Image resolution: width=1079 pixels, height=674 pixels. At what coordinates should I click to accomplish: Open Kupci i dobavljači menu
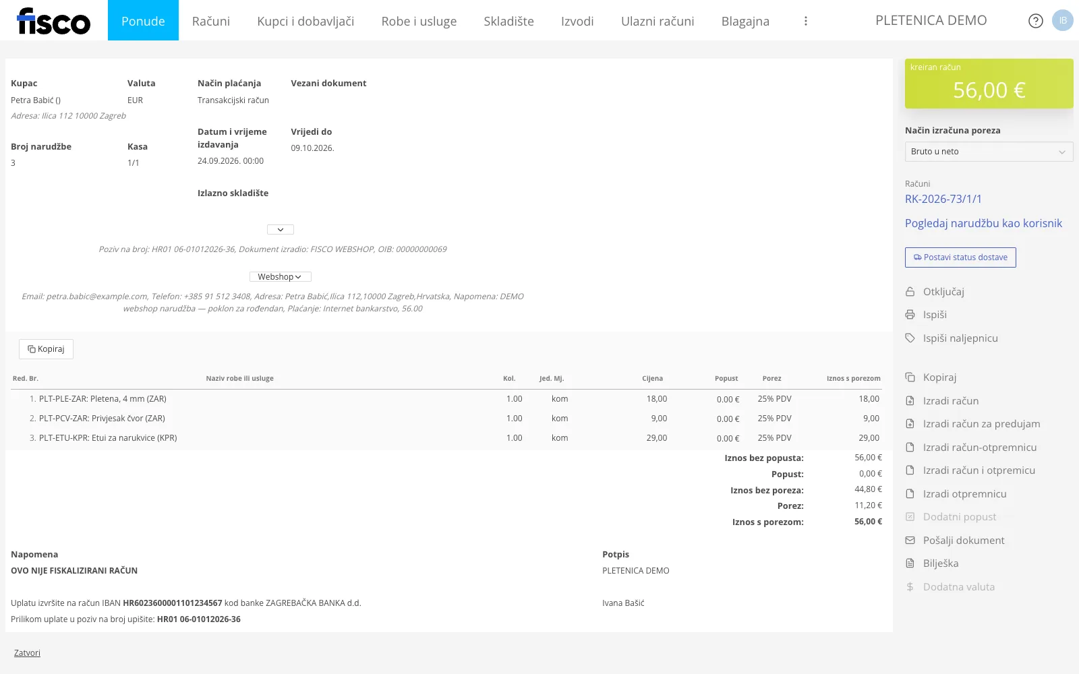click(x=305, y=21)
